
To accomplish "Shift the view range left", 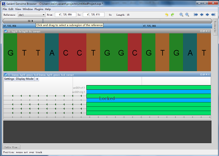I will 202,15.
